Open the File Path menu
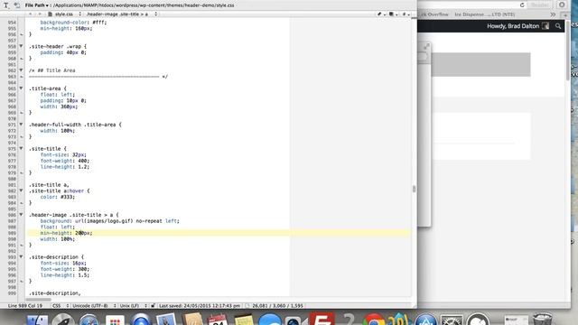The height and width of the screenshot is (325, 578). (37, 5)
